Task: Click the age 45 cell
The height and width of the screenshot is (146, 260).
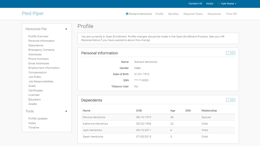Action: coord(171,117)
